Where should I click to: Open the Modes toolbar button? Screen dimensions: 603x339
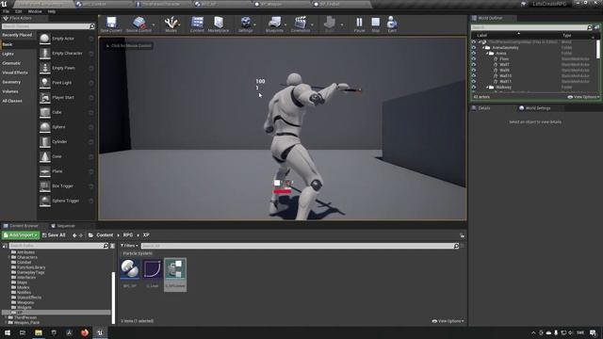click(x=171, y=23)
